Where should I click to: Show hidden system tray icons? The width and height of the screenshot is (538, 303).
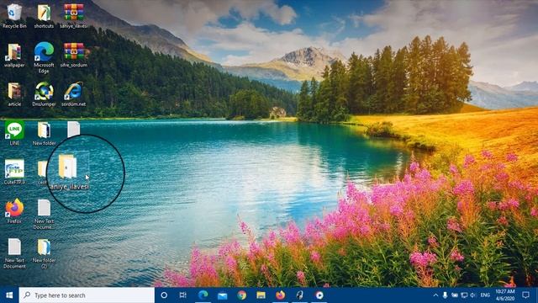click(435, 295)
